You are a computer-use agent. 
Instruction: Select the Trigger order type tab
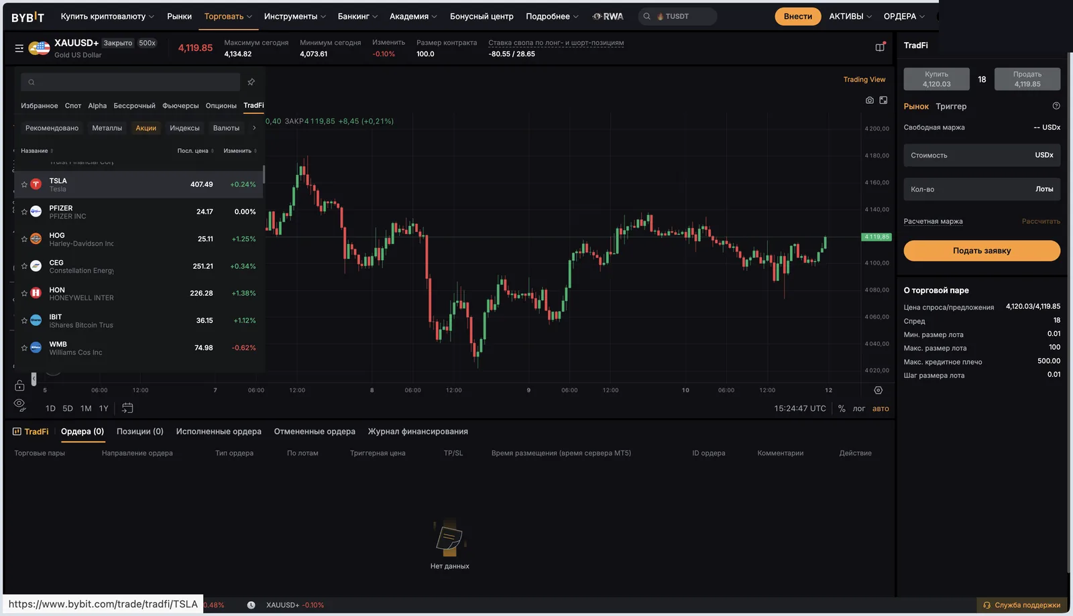coord(951,107)
